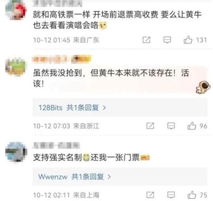Viewport: 213px width, 201px height.
Task: Reply to the comment with 131 likes
Action: [167, 40]
